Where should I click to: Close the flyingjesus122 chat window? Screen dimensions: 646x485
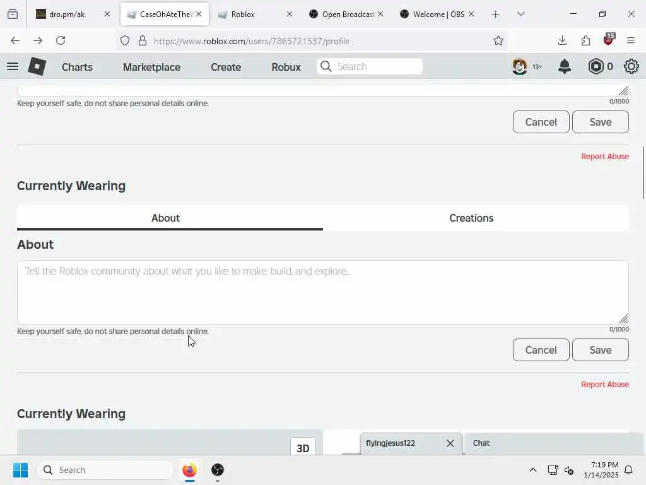450,443
